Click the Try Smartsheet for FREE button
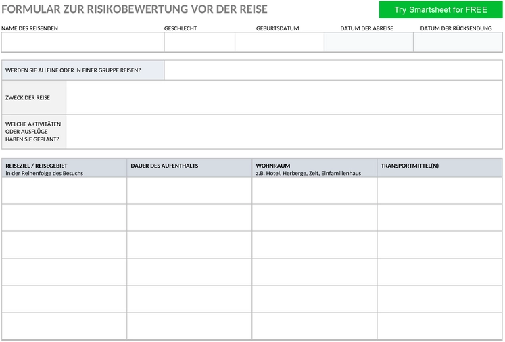This screenshot has width=505, height=342. pyautogui.click(x=440, y=9)
